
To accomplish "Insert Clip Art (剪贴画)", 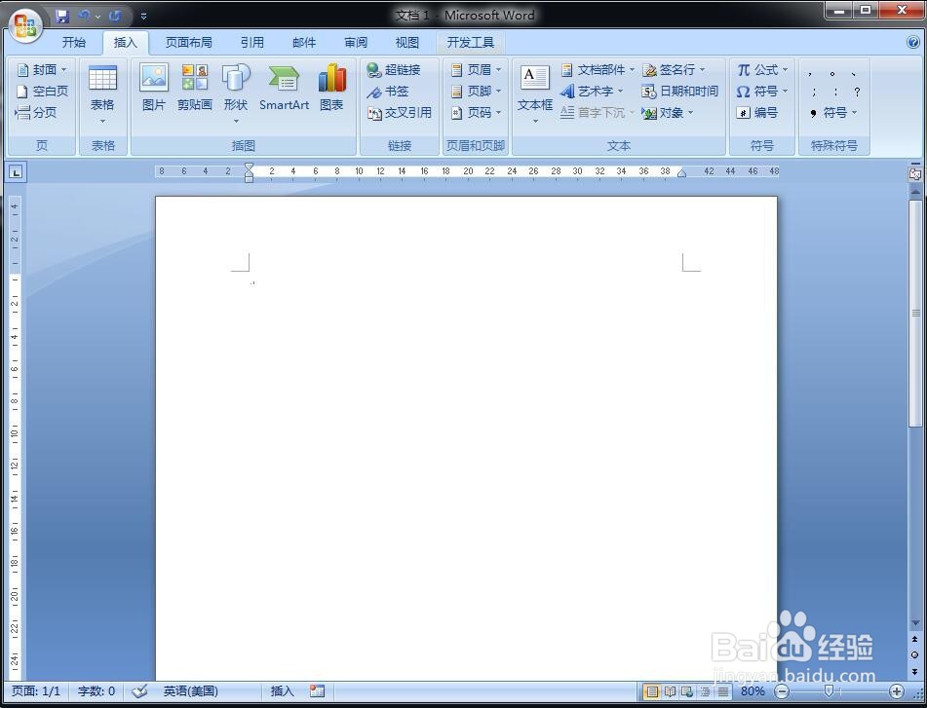I will pos(194,88).
